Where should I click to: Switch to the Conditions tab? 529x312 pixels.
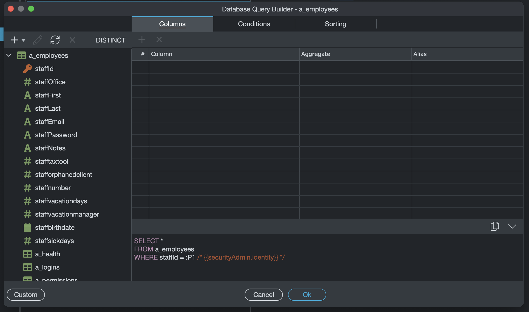tap(254, 24)
